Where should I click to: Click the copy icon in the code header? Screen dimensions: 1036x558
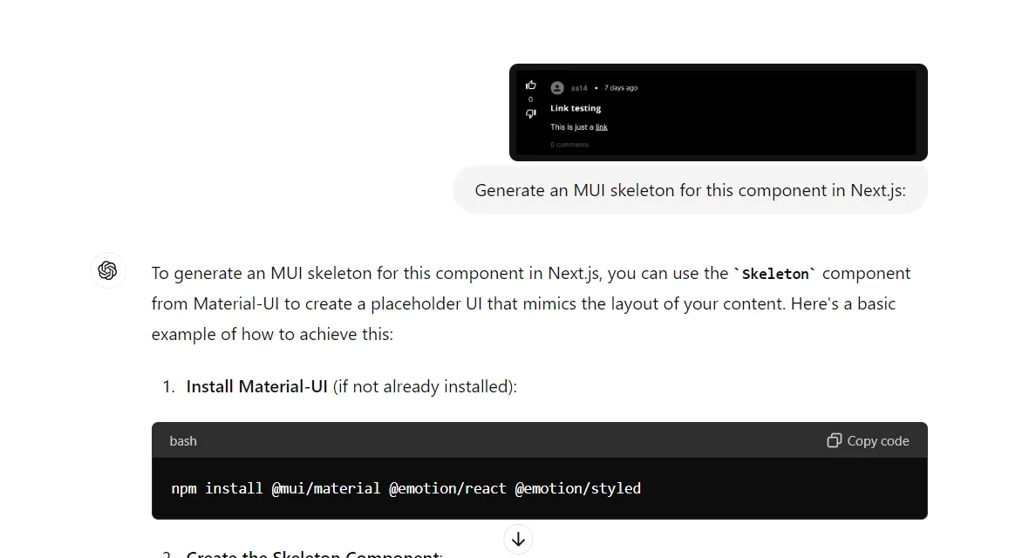(x=834, y=440)
